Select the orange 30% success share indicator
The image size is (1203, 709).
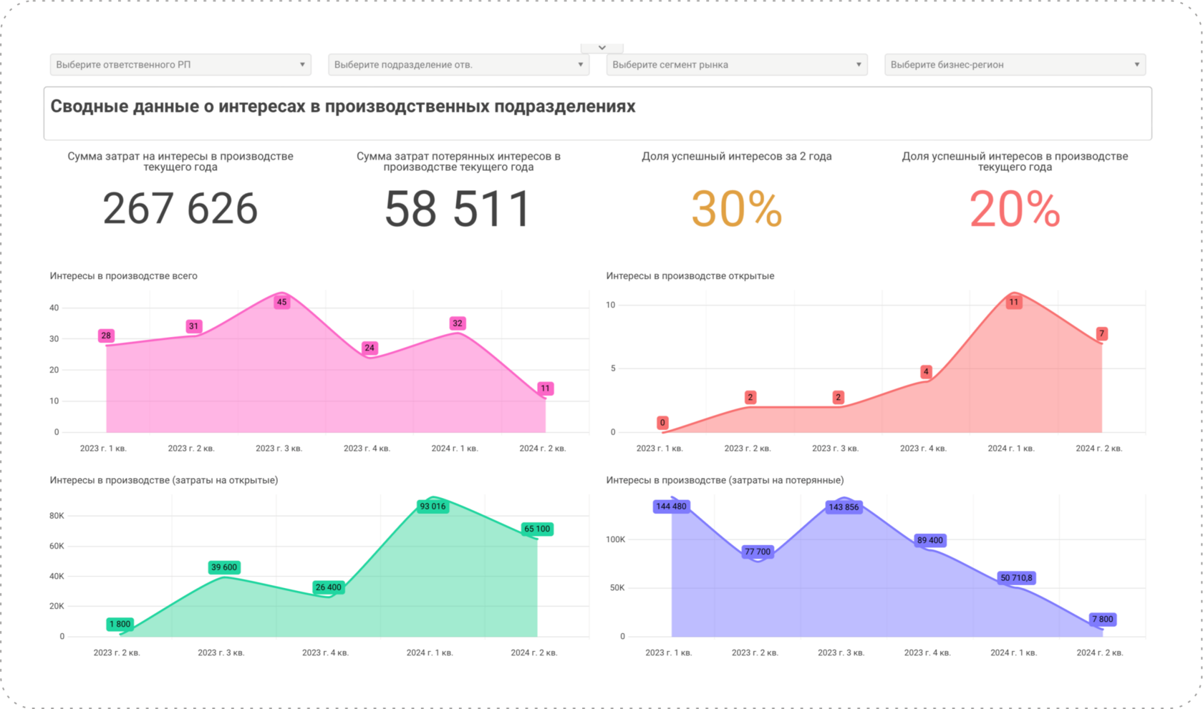737,209
